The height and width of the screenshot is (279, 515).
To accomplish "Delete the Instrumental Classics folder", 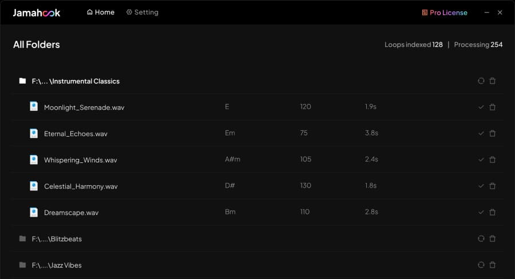I will click(x=492, y=81).
